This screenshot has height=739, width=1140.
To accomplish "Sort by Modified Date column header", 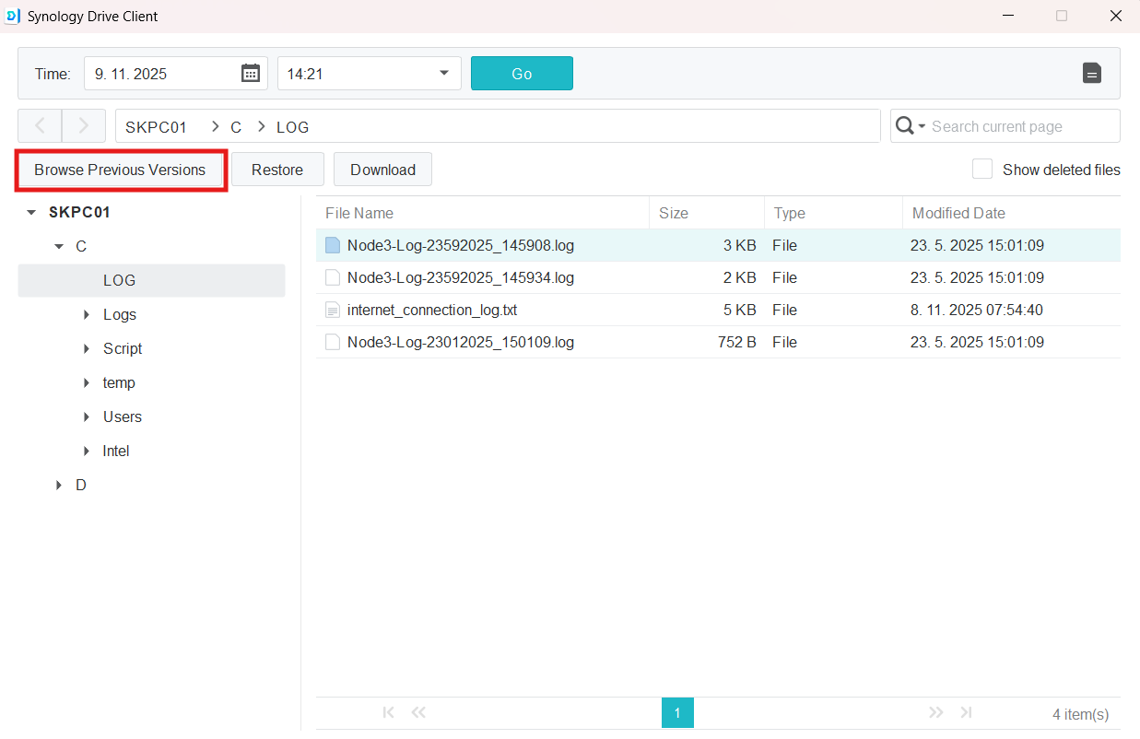I will tap(958, 213).
